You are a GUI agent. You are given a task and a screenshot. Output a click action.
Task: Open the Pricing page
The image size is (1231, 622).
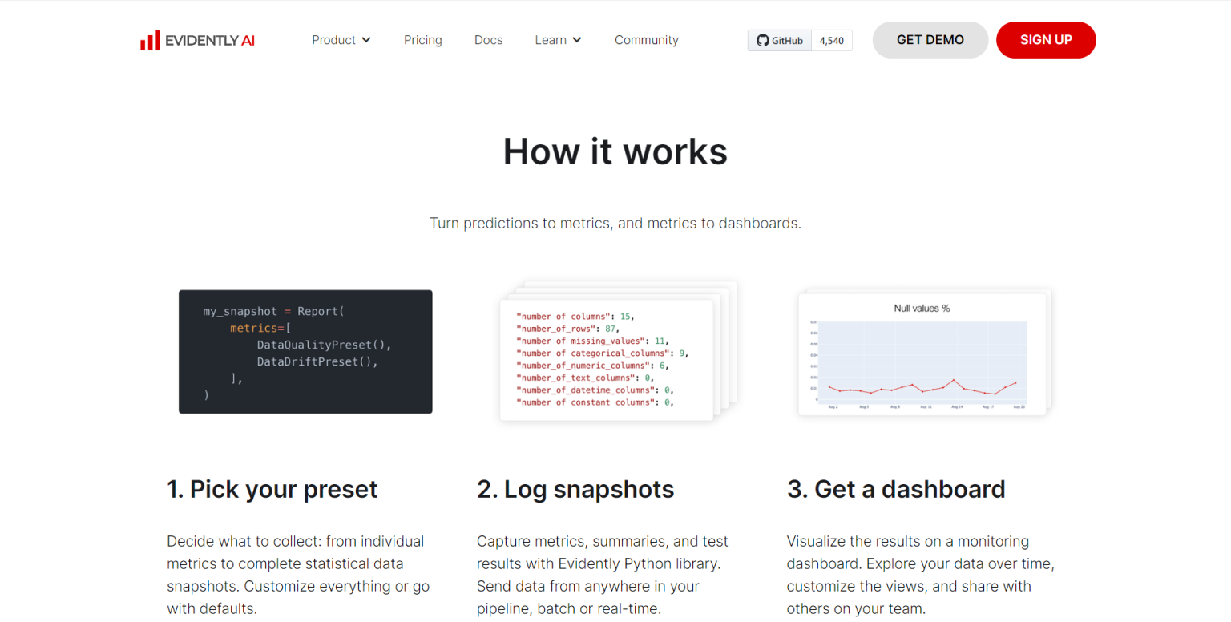pyautogui.click(x=422, y=40)
